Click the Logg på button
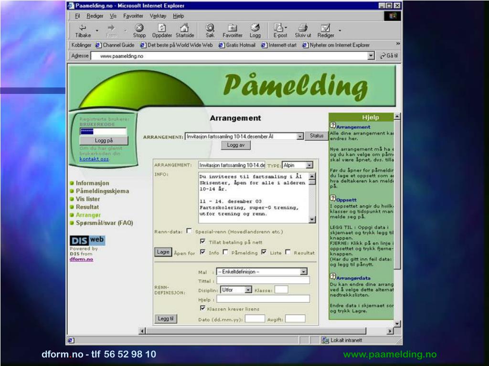The image size is (489, 366). 104,141
